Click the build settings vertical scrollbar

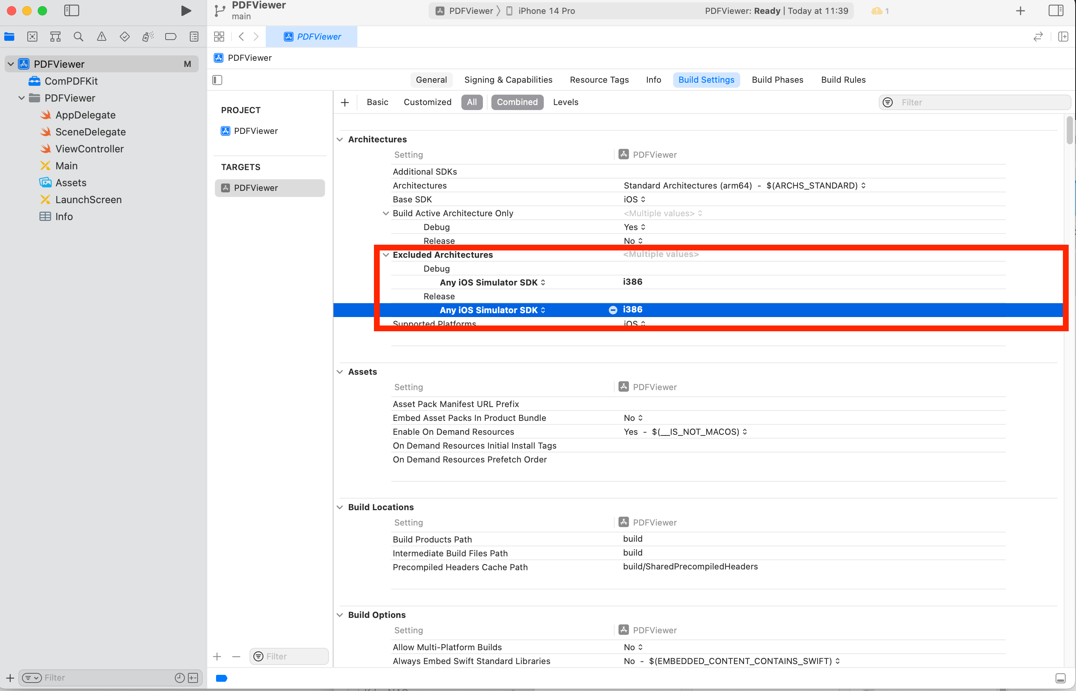(x=1070, y=130)
